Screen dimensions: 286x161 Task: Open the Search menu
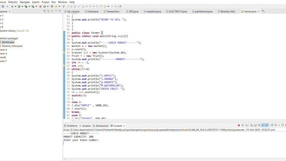[x=36, y=2]
